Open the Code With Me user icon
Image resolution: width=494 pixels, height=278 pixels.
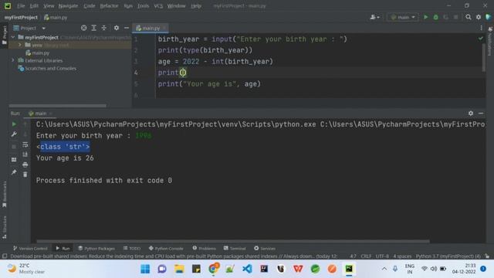374,17
